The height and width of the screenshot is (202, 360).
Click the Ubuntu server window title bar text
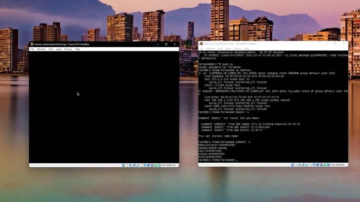(230, 44)
